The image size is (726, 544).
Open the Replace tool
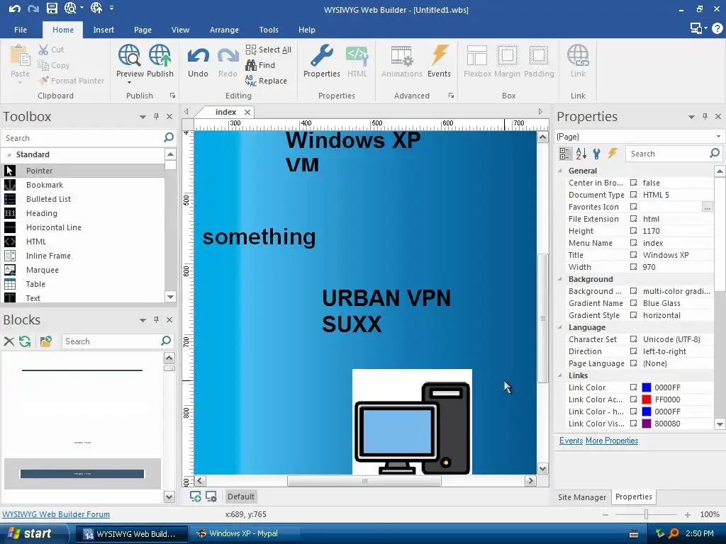pyautogui.click(x=267, y=81)
